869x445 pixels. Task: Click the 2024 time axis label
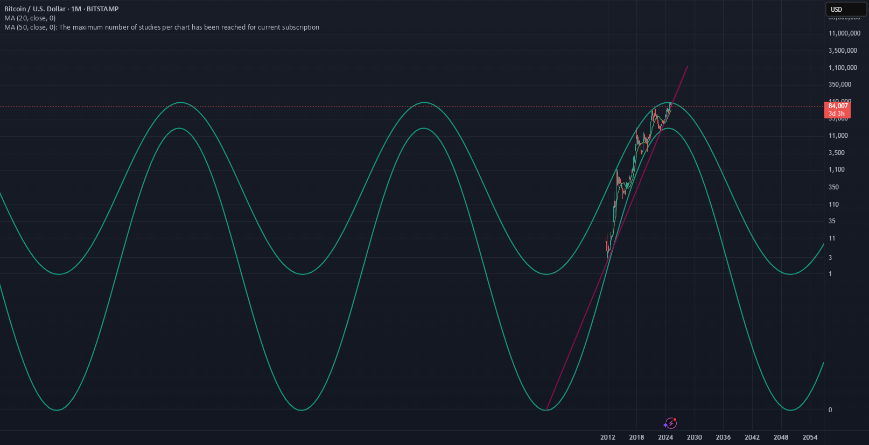[x=665, y=437]
